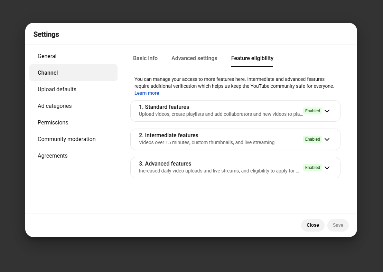Click the '2. Intermediate features' heading
The image size is (383, 272).
pyautogui.click(x=169, y=135)
